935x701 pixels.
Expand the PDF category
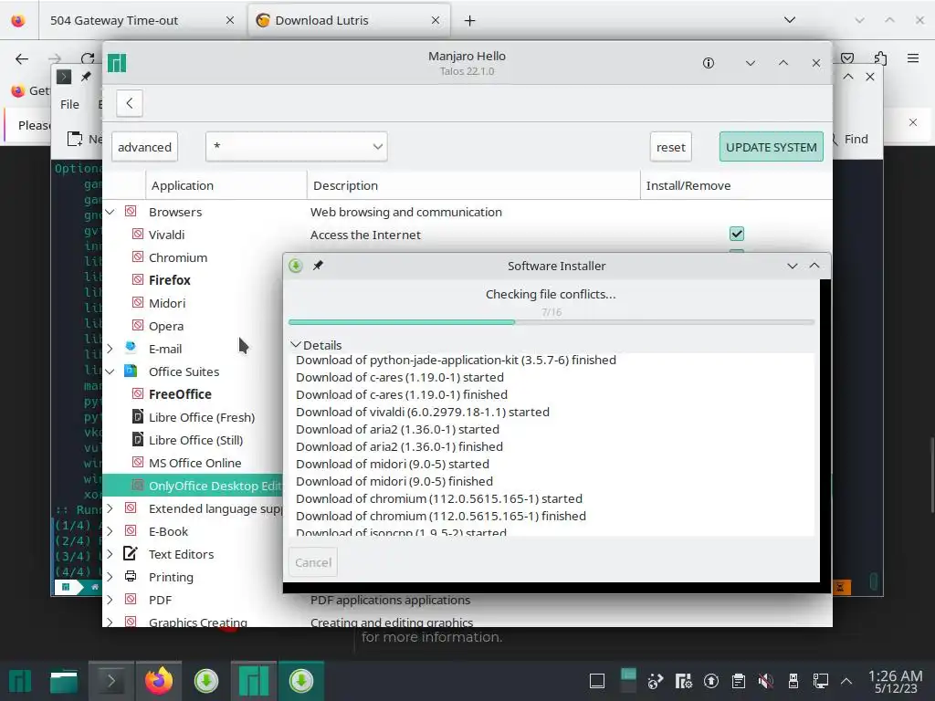pyautogui.click(x=110, y=600)
